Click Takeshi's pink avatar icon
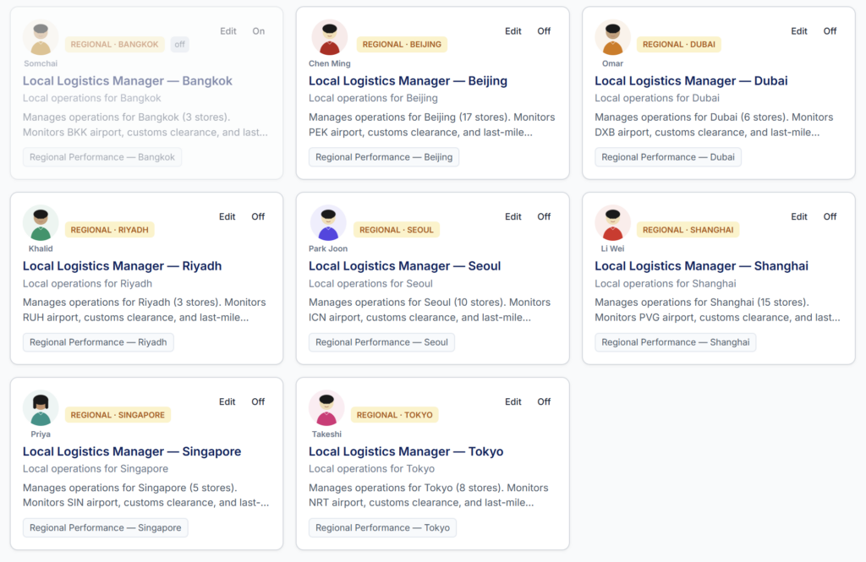This screenshot has width=866, height=562. click(x=326, y=408)
